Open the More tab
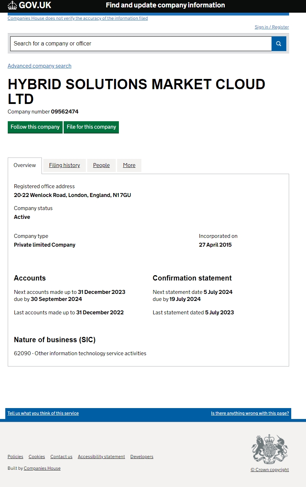 click(129, 165)
